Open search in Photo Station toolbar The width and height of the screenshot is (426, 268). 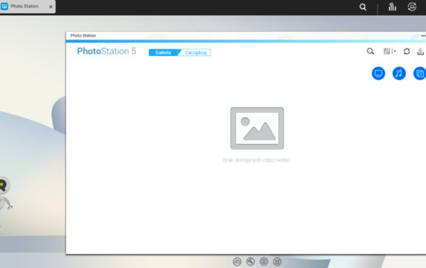(x=370, y=51)
